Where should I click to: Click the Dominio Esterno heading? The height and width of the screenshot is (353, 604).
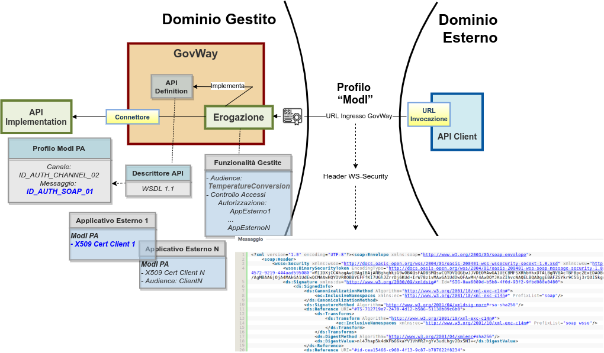point(468,28)
